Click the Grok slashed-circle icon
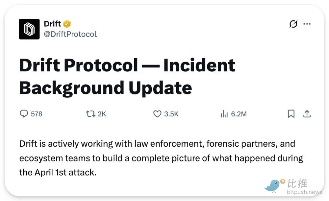329x201 pixels. [x=293, y=24]
